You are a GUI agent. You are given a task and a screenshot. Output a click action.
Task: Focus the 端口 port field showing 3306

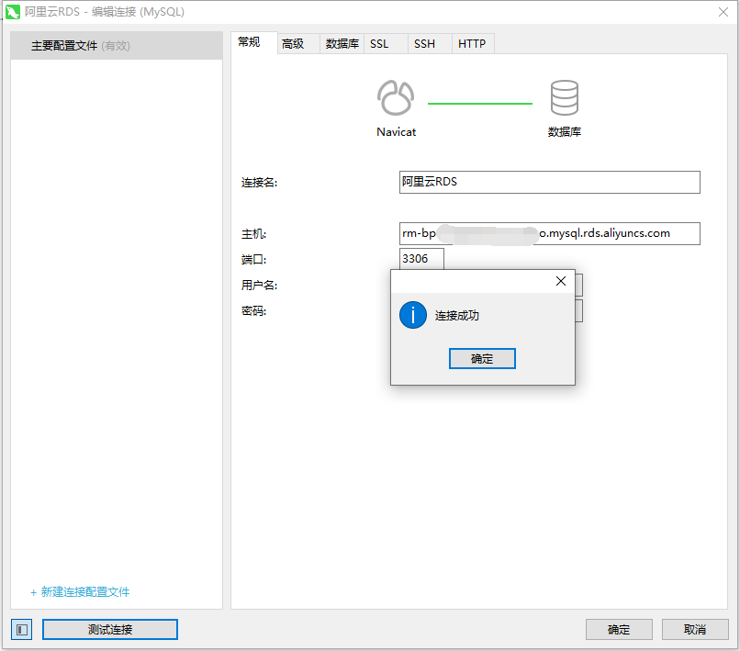[421, 259]
